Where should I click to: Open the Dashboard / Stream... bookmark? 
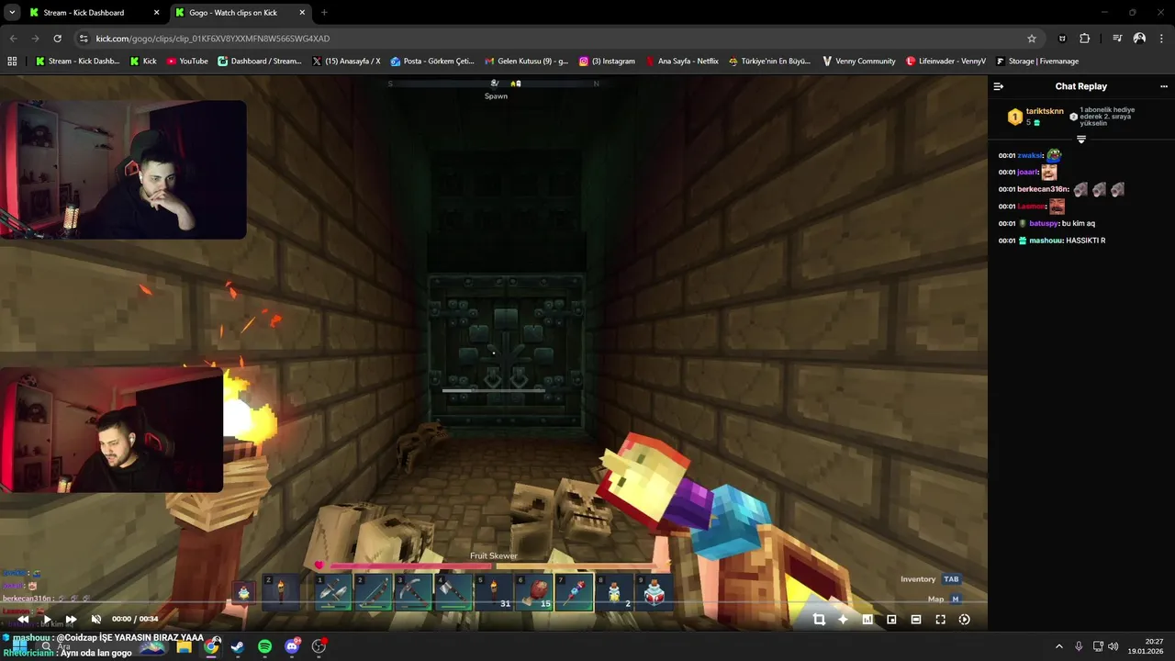(260, 62)
